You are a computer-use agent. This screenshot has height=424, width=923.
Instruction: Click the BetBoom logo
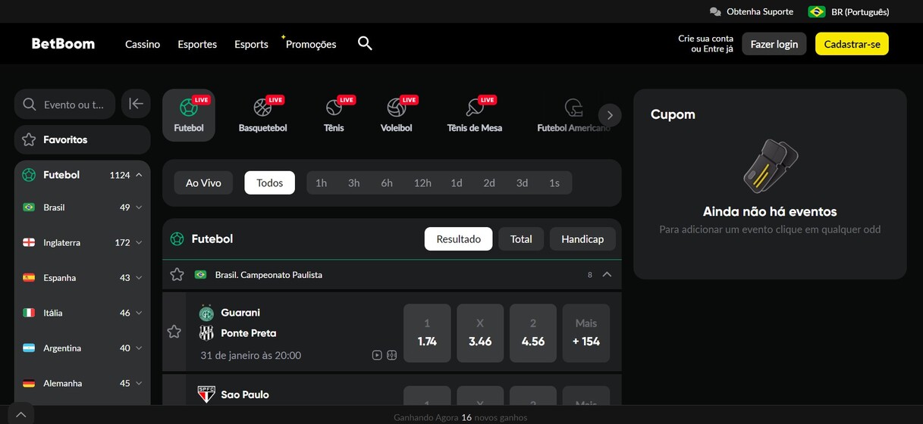click(63, 44)
